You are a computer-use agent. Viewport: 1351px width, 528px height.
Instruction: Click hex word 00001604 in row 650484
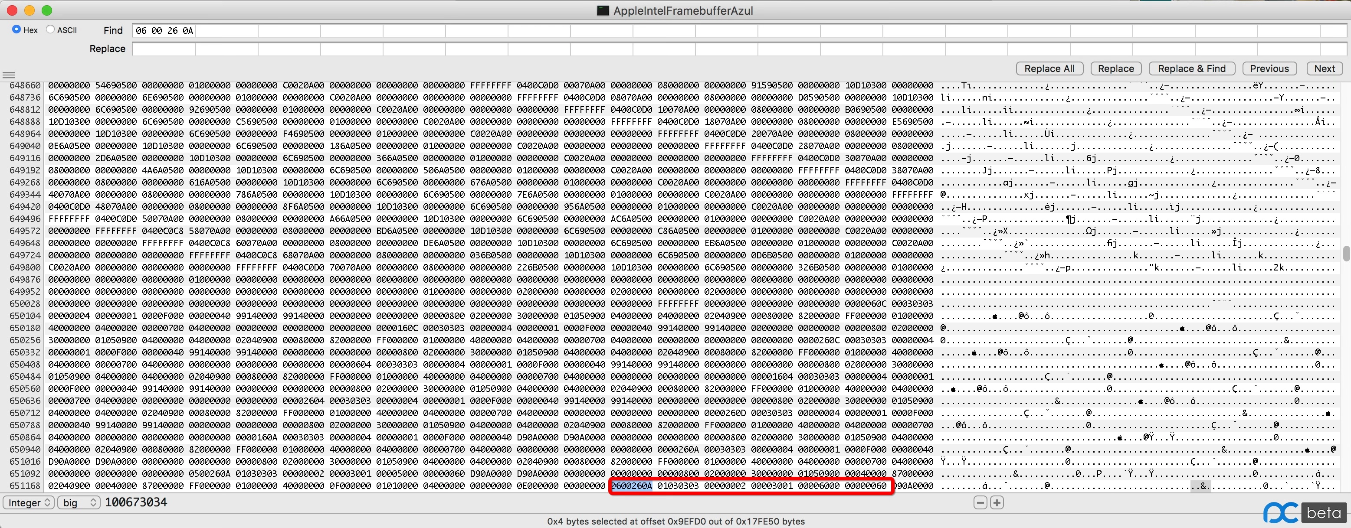pyautogui.click(x=772, y=377)
